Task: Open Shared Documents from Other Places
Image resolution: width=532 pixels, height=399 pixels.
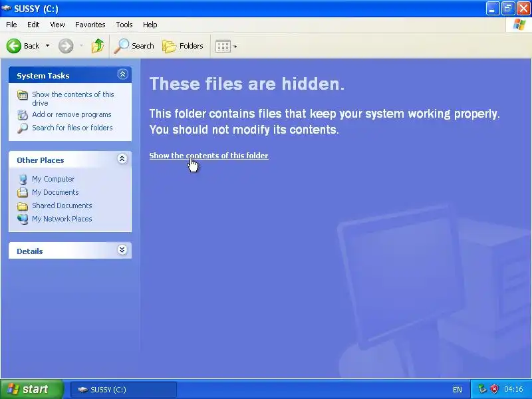Action: [x=62, y=205]
